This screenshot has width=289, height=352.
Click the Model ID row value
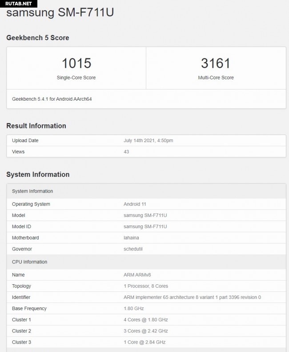[x=145, y=226]
